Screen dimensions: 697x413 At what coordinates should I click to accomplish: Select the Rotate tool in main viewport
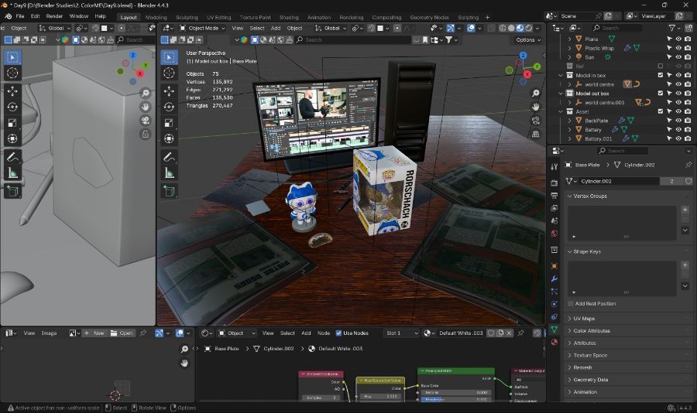point(169,107)
